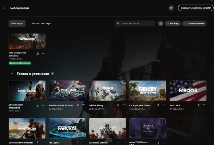Open the pop-out window icon
The width and height of the screenshot is (214, 145).
172,8
